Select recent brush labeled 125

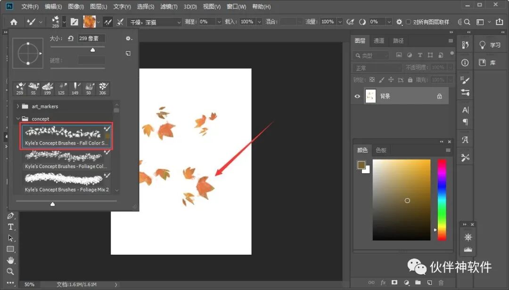61,88
